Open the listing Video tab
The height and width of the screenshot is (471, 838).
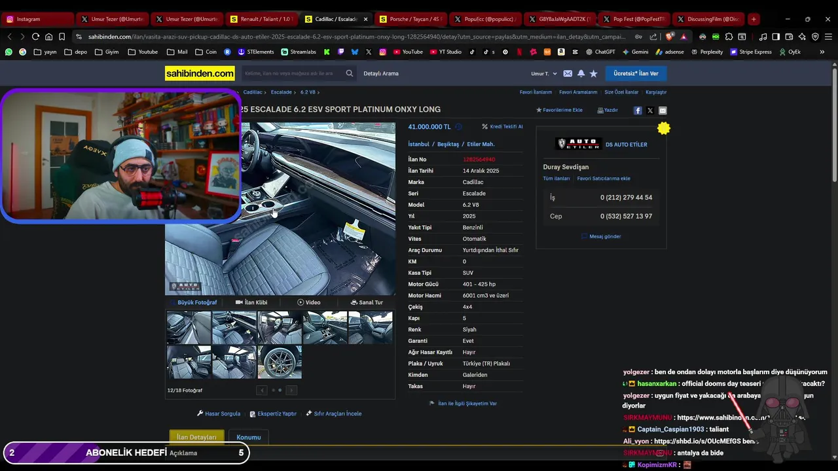309,302
